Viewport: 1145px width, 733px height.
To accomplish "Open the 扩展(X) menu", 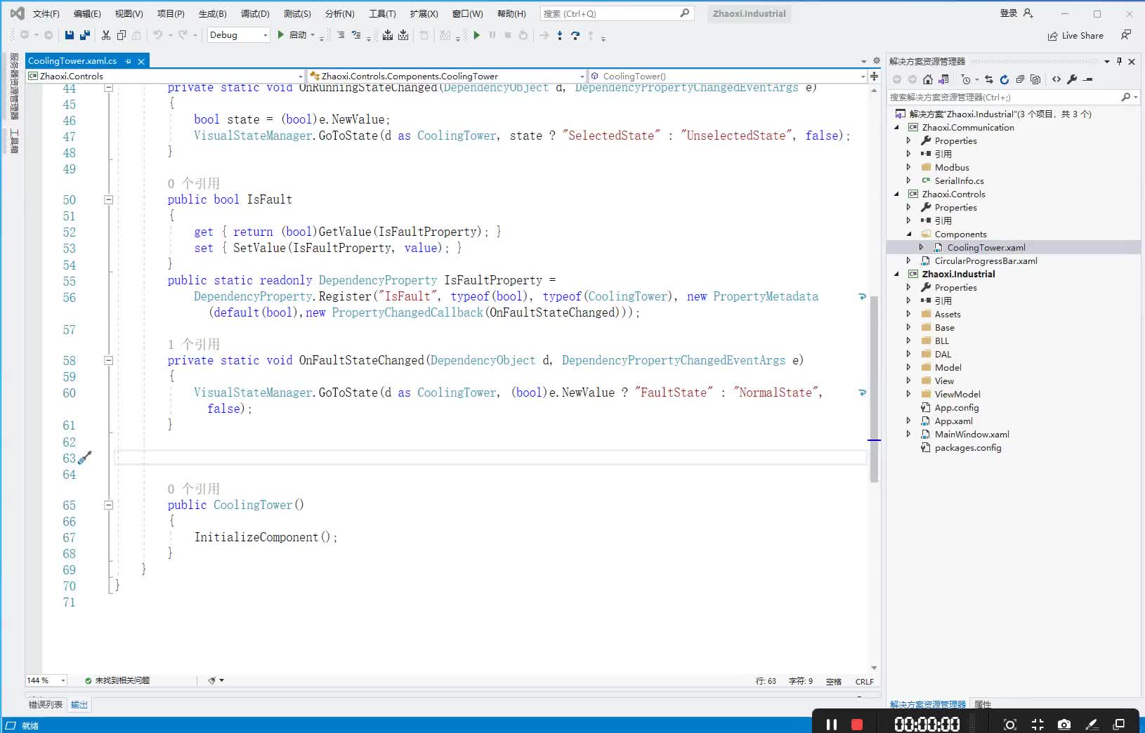I will pyautogui.click(x=424, y=13).
